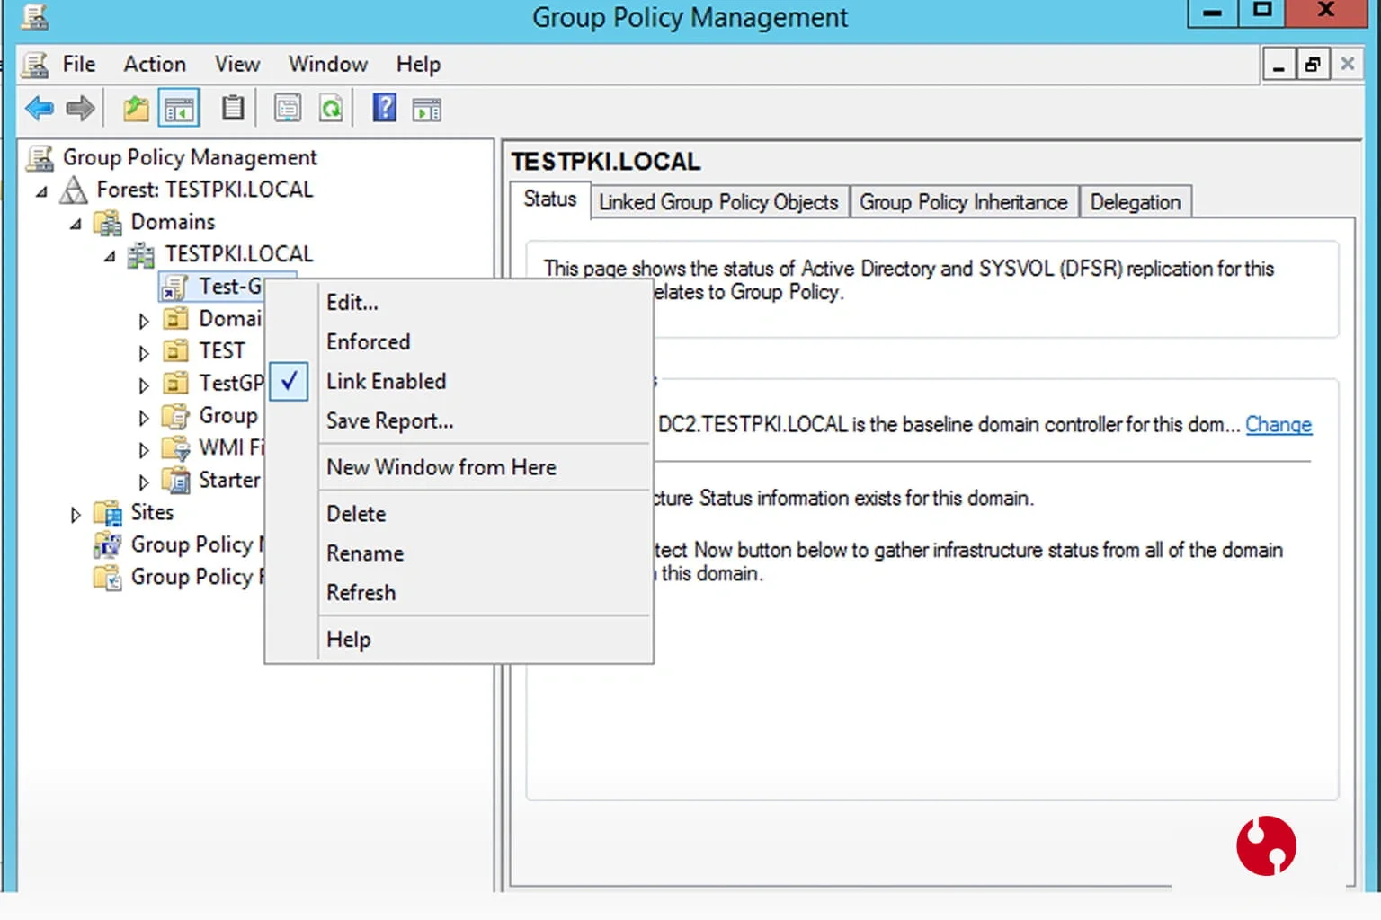Screen dimensions: 1381x920
Task: Select the Forest: TESTPKI.LOCAL triangle icon
Action: coord(74,190)
